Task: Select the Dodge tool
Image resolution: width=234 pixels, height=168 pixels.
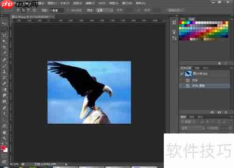Action: (x=4, y=101)
